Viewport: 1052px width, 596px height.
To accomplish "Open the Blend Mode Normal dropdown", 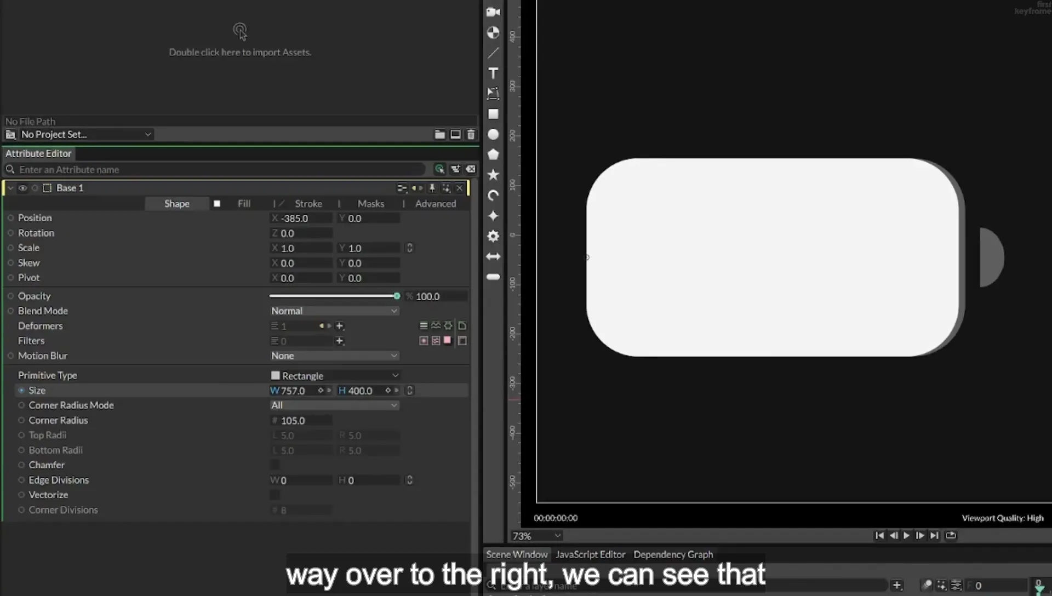I will point(334,311).
